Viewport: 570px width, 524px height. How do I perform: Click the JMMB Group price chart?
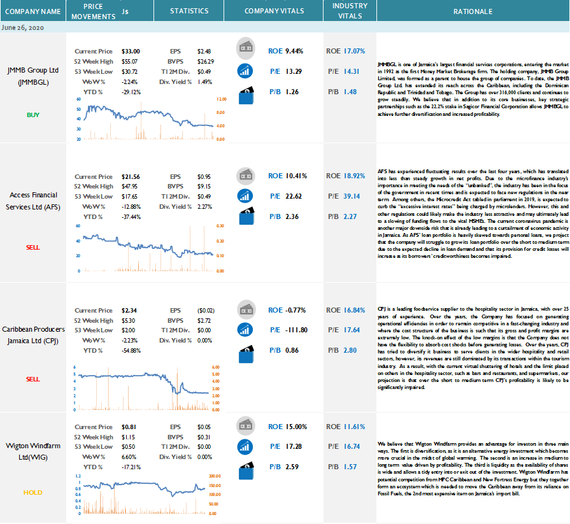click(150, 119)
